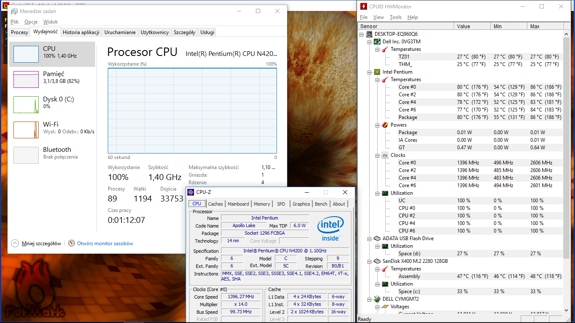Click the Max column header
The width and height of the screenshot is (575, 323).
(x=546, y=26)
